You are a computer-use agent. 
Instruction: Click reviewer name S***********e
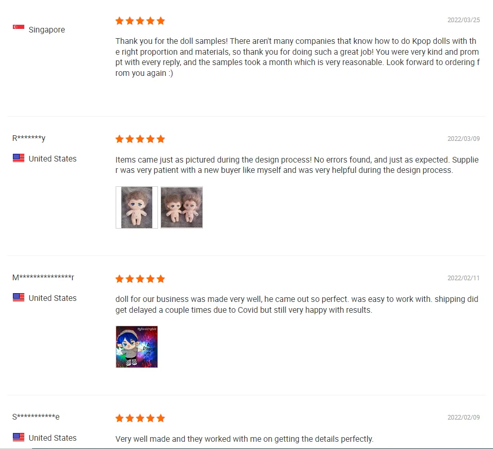(x=36, y=416)
